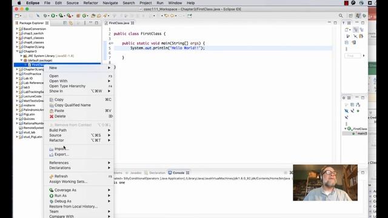Toggle Hide Static Members in Outline view
Screen dimensions: 388x218
coord(352,111)
